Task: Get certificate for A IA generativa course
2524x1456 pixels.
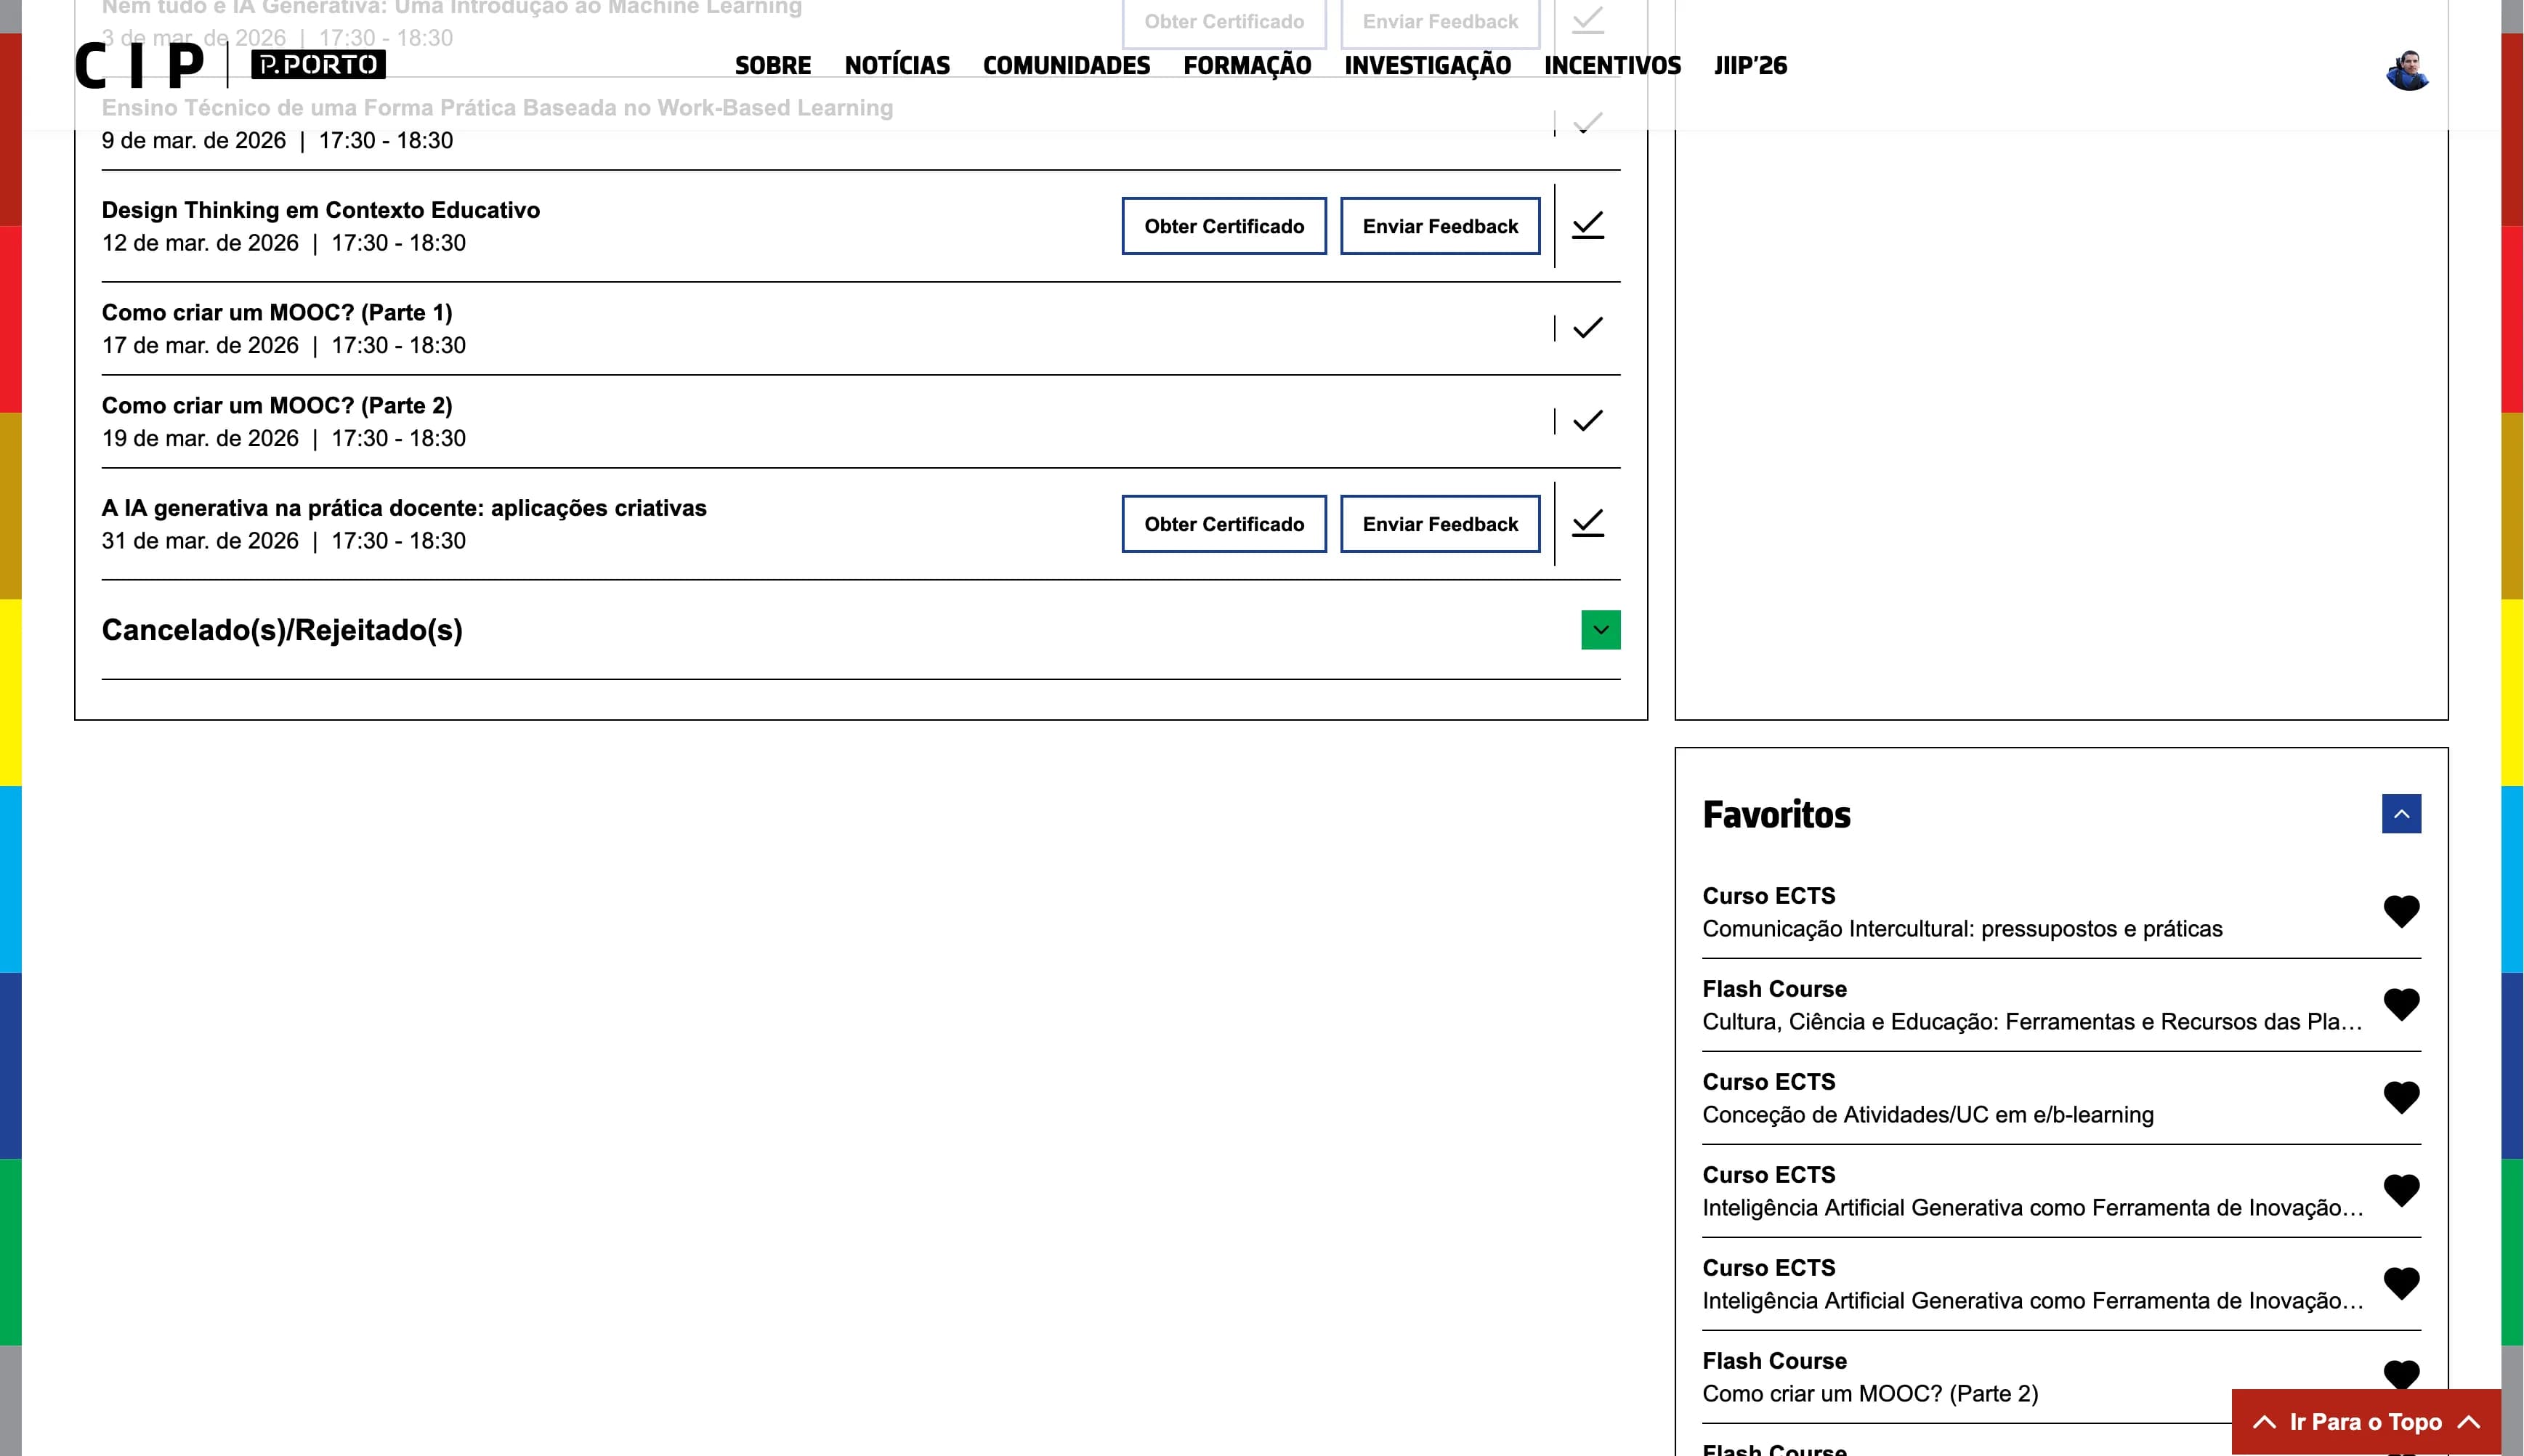Action: click(1224, 524)
